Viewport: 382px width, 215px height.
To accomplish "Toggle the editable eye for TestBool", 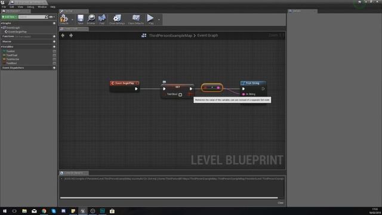I will [54, 63].
